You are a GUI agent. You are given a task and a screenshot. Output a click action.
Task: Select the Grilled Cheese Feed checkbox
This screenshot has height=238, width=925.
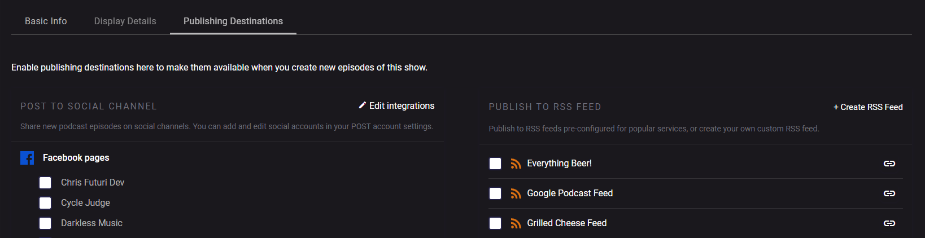(495, 223)
